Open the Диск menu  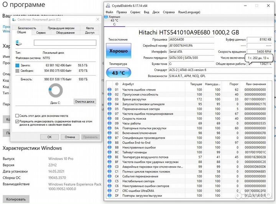(156, 12)
